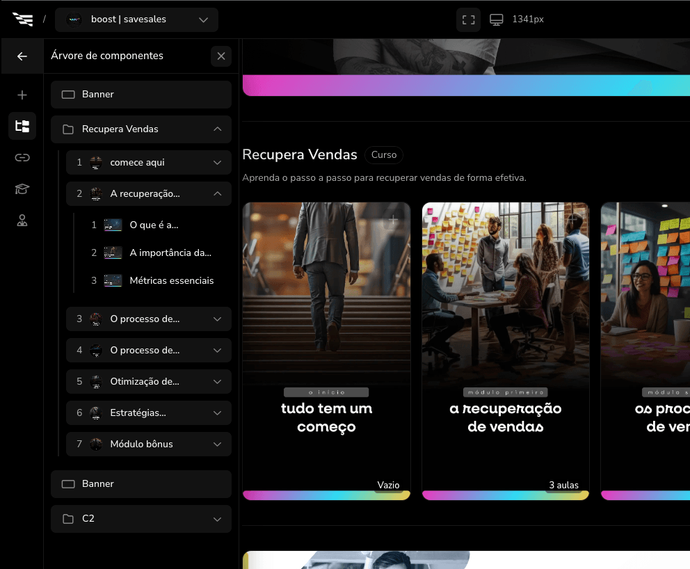This screenshot has height=569, width=690.
Task: Click the course description text Aprenda o passo
Action: 384,178
